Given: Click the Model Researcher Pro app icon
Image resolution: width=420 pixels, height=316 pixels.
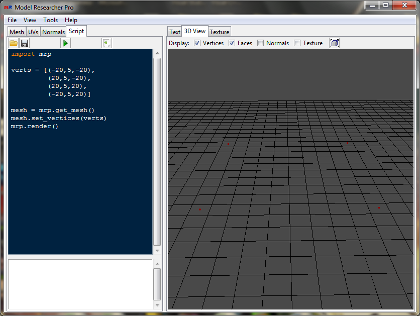Looking at the screenshot, I should coord(8,7).
